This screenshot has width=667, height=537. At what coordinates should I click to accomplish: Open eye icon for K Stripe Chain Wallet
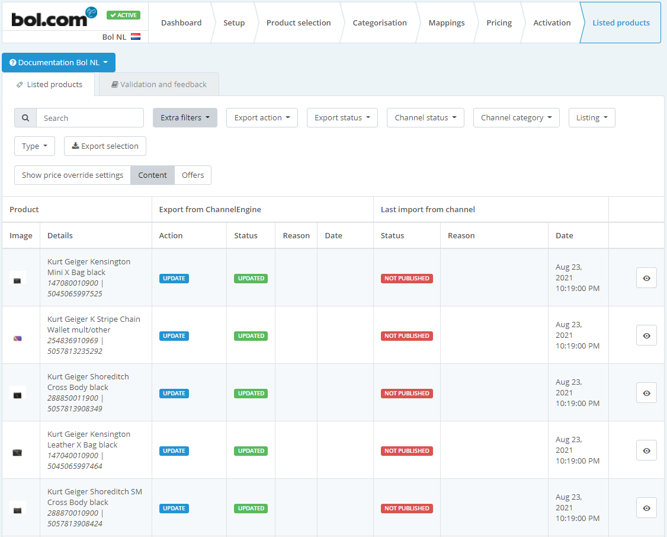pyautogui.click(x=646, y=335)
